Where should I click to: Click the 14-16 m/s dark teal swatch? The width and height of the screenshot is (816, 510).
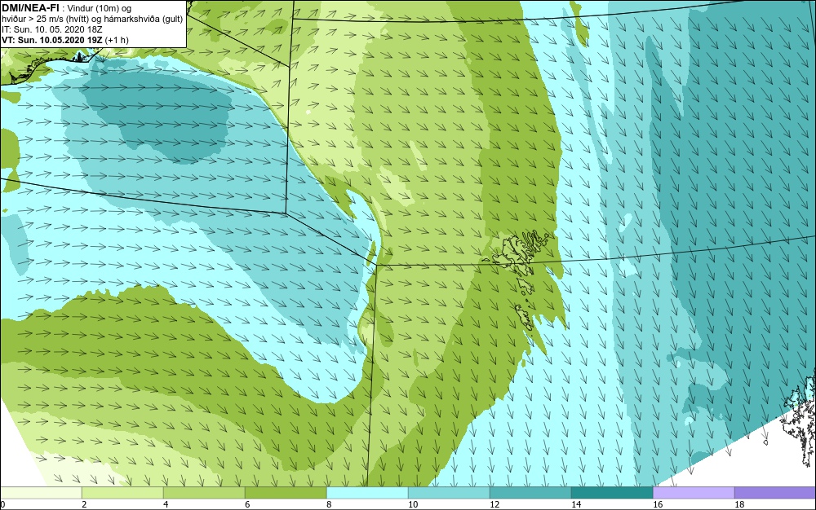tap(612, 492)
